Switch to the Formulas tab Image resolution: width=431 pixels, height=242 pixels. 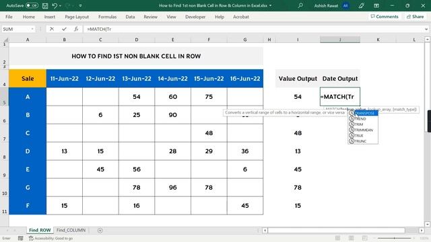(108, 17)
